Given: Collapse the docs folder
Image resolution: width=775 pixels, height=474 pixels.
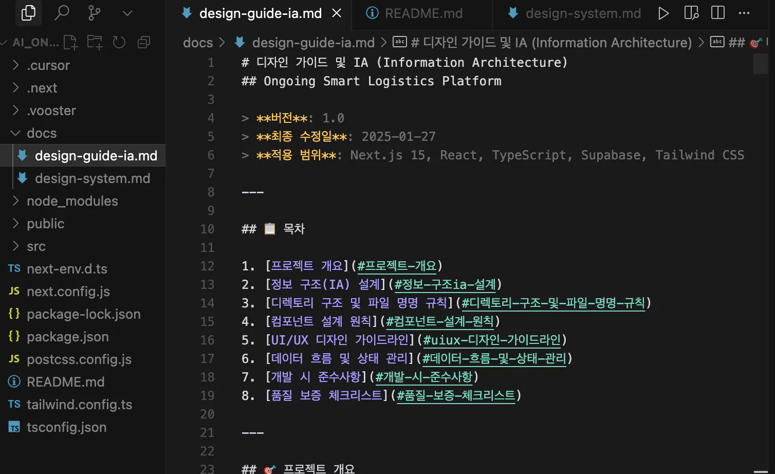Looking at the screenshot, I should 83,133.
